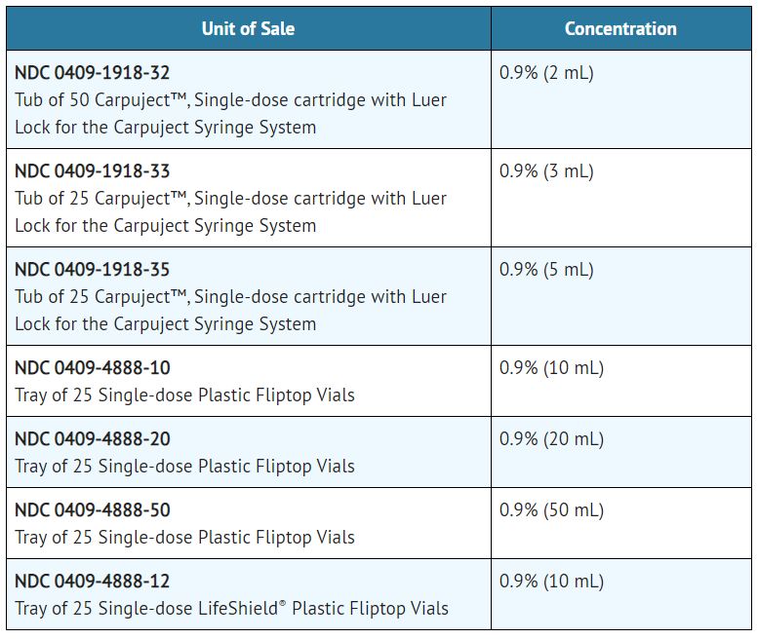Click the 0.9% (2 mL) concentration cell
The width and height of the screenshot is (758, 639).
click(x=546, y=73)
